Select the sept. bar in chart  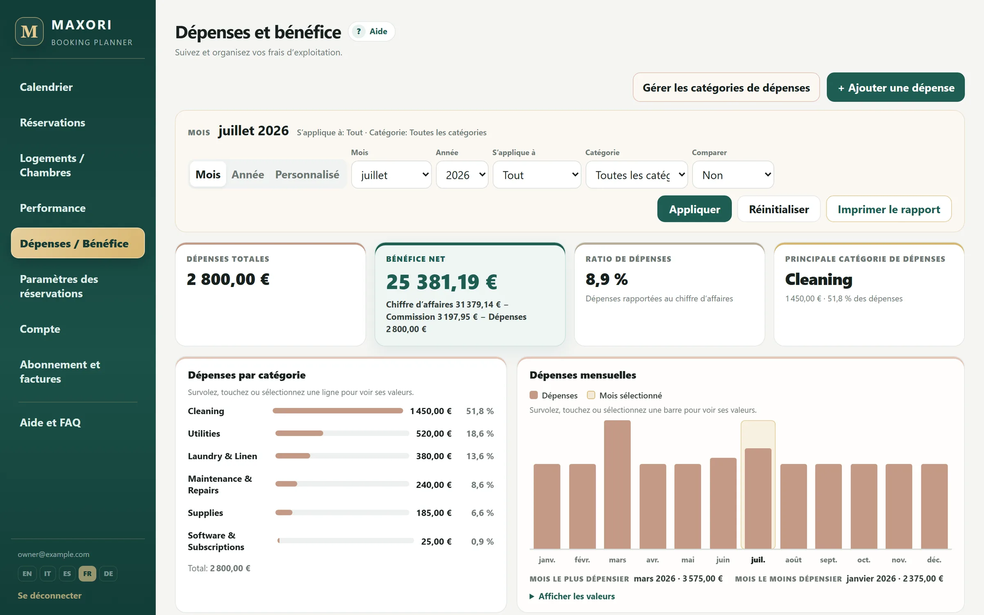coord(829,506)
